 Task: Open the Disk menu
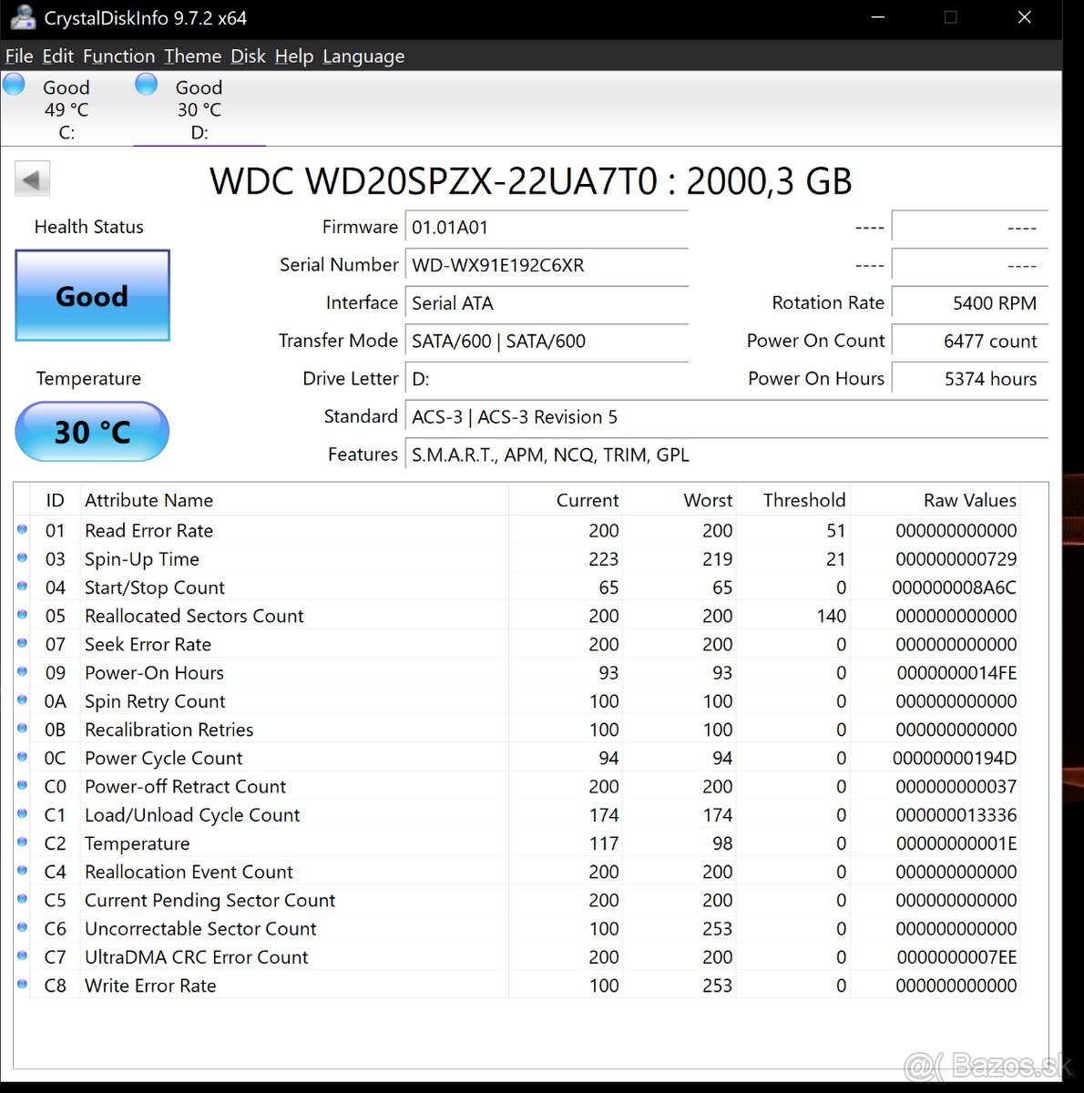click(248, 56)
